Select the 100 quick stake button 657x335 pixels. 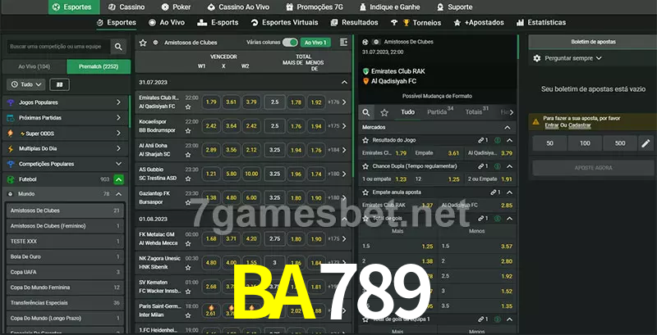[585, 143]
